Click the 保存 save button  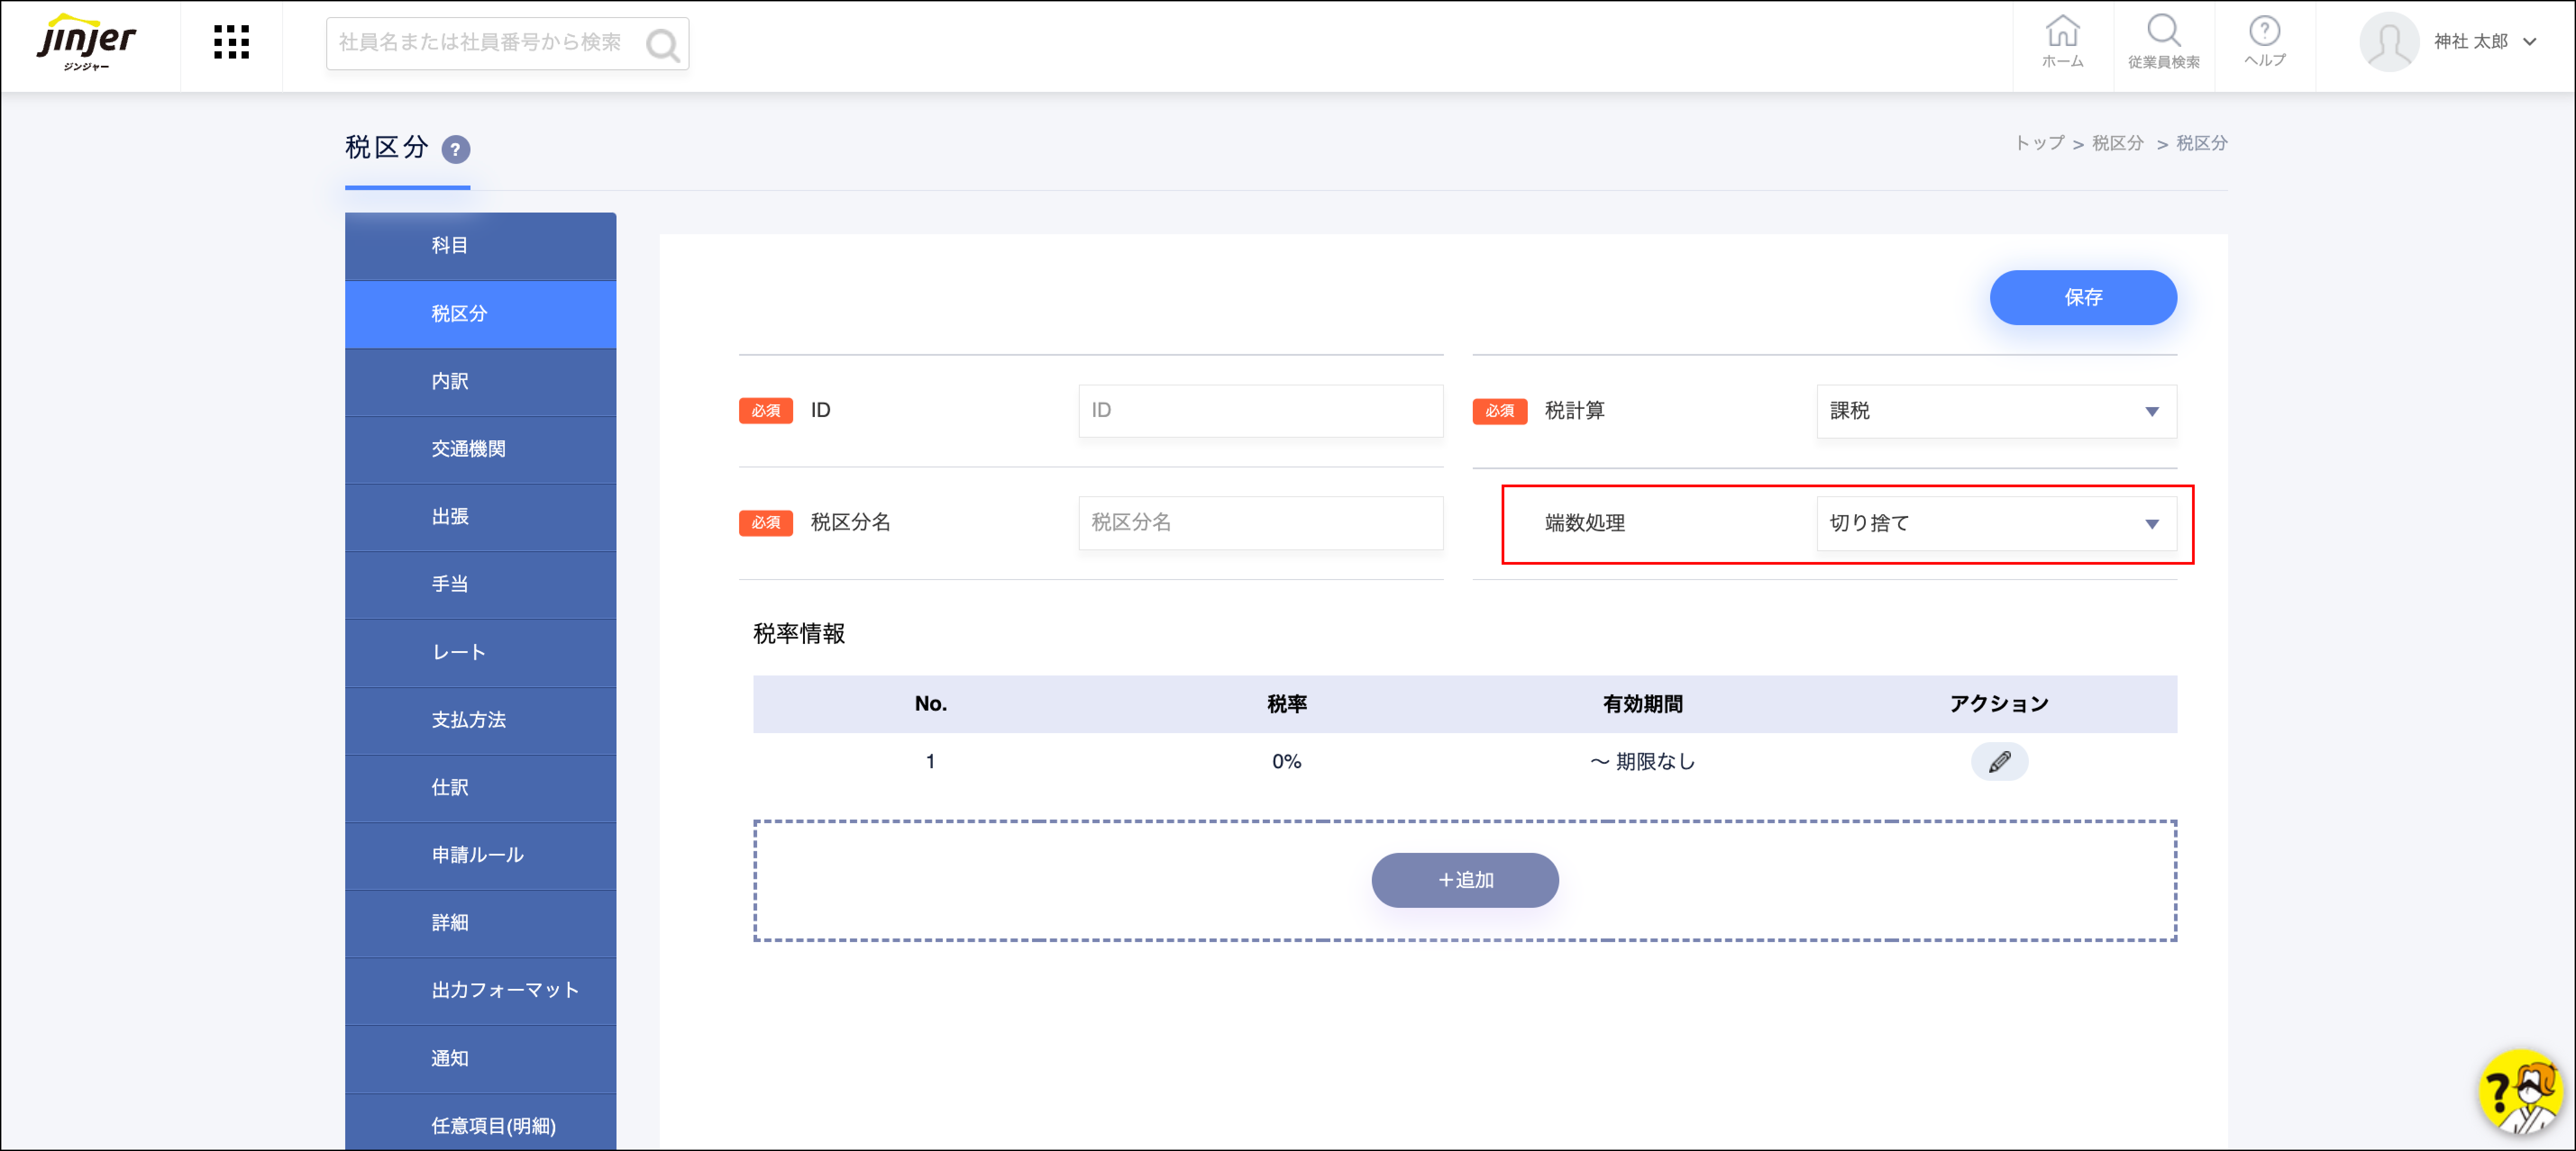pyautogui.click(x=2083, y=298)
